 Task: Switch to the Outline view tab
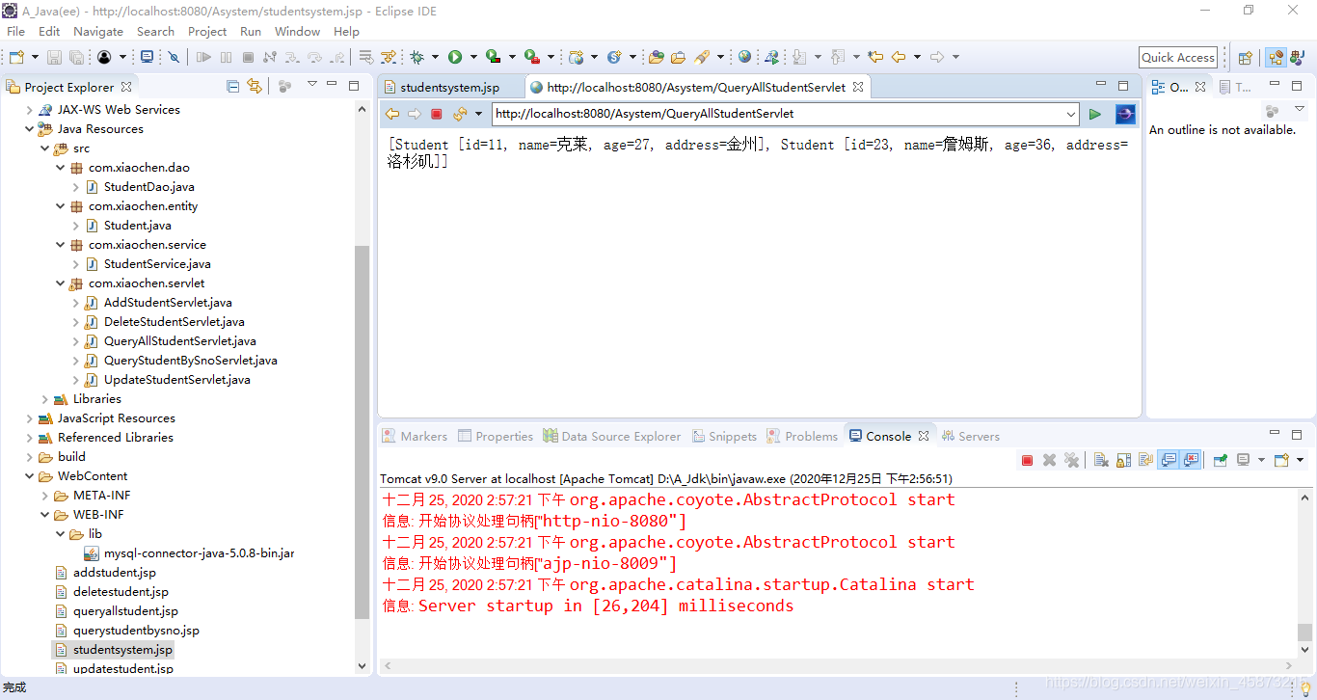click(x=1178, y=87)
